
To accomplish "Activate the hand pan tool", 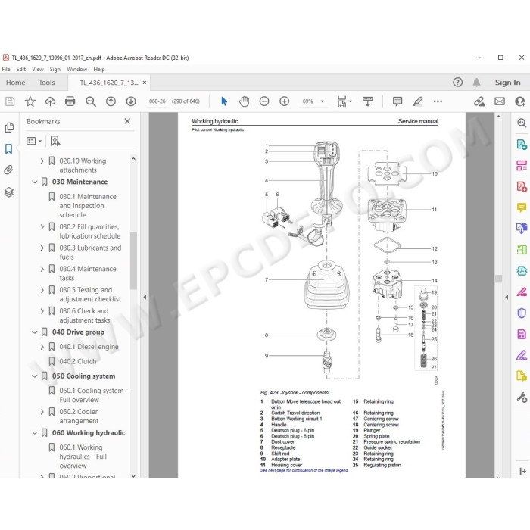I will (244, 101).
